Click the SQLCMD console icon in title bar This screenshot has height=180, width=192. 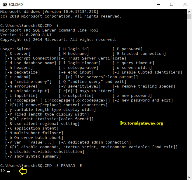click(5, 5)
